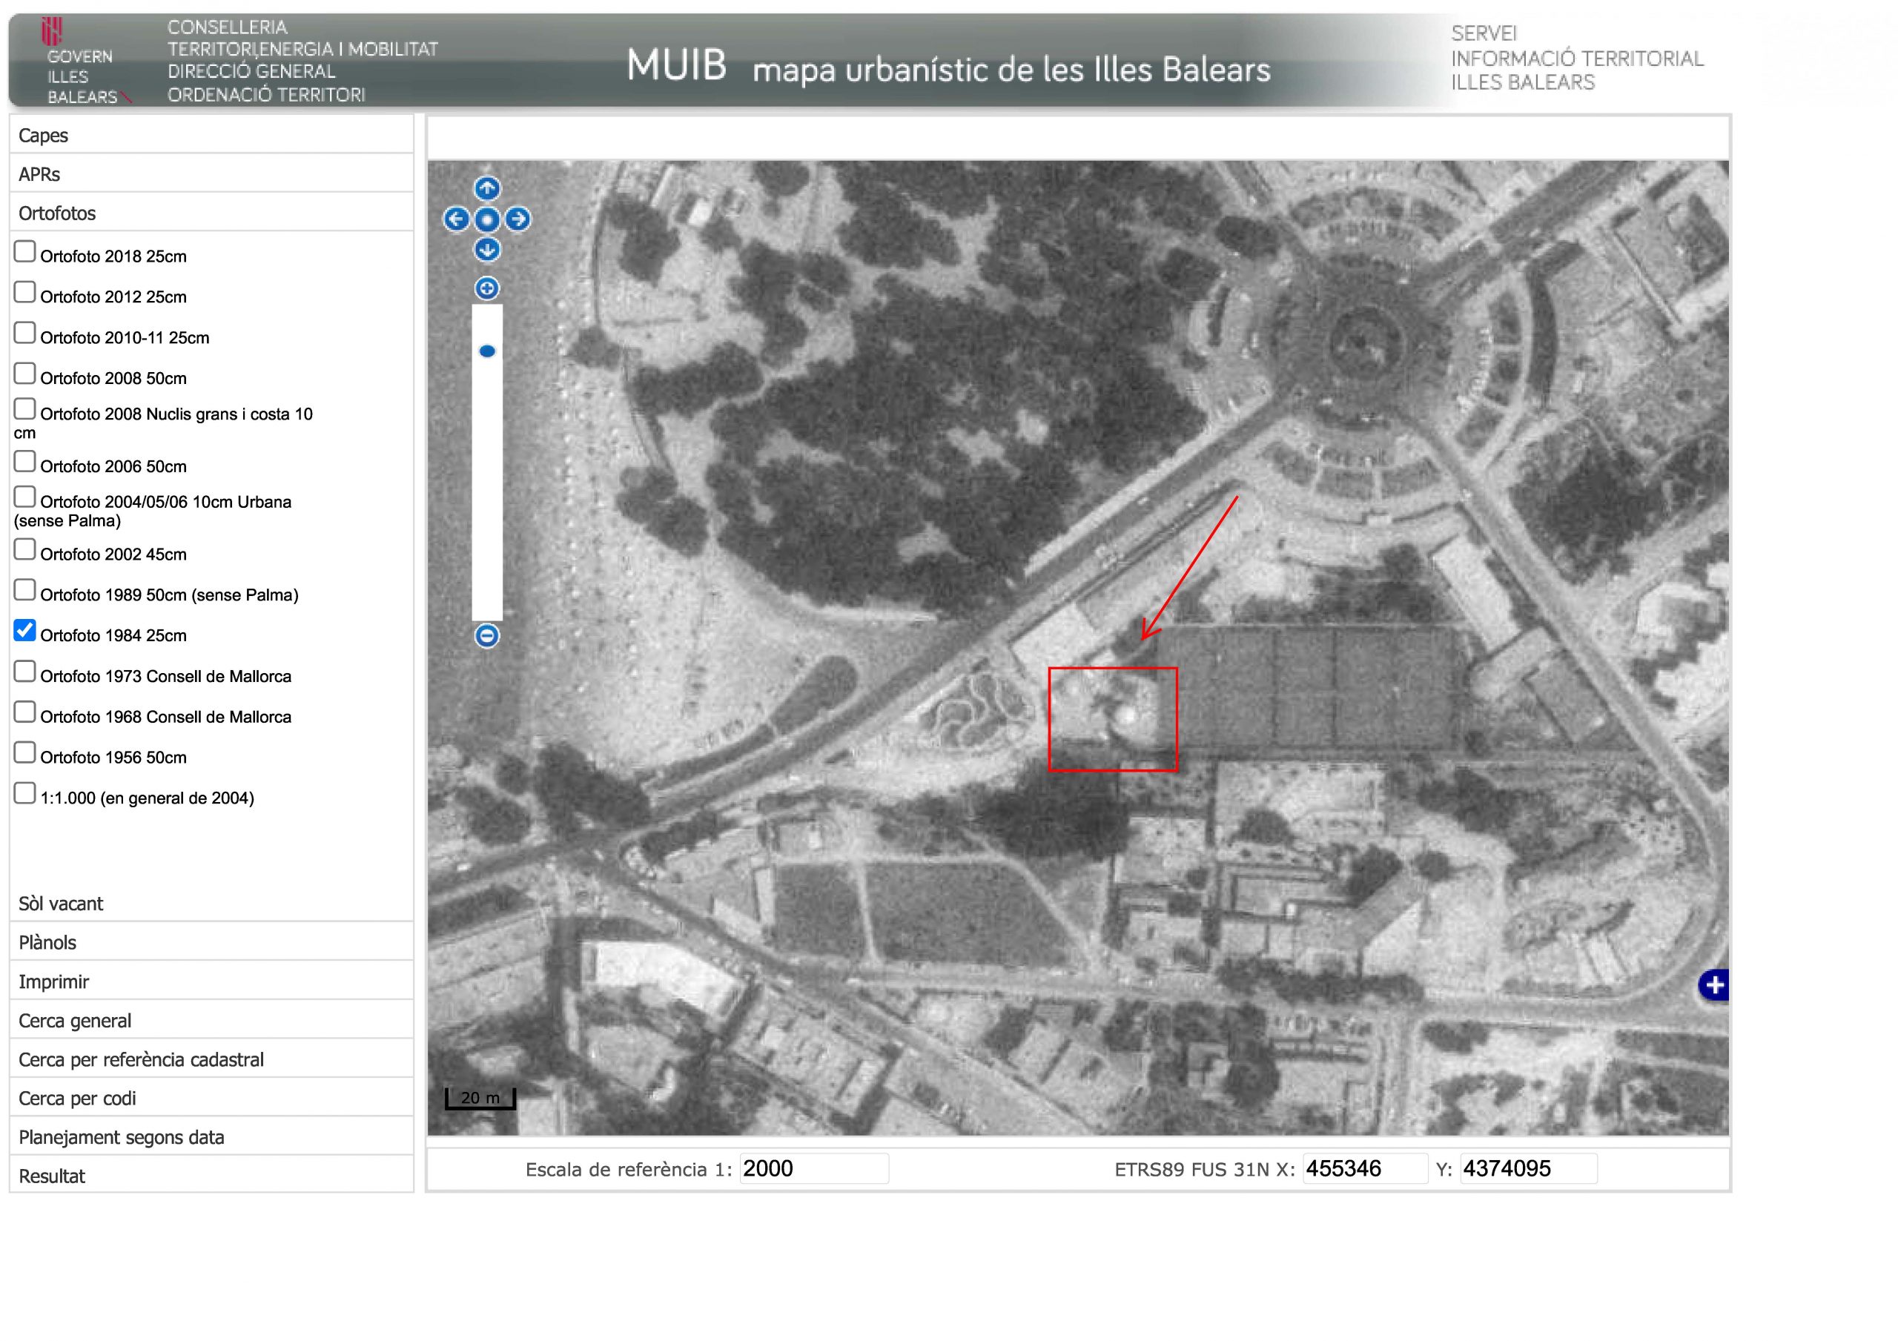
Task: Pan the map right with arrow icon
Action: [518, 219]
